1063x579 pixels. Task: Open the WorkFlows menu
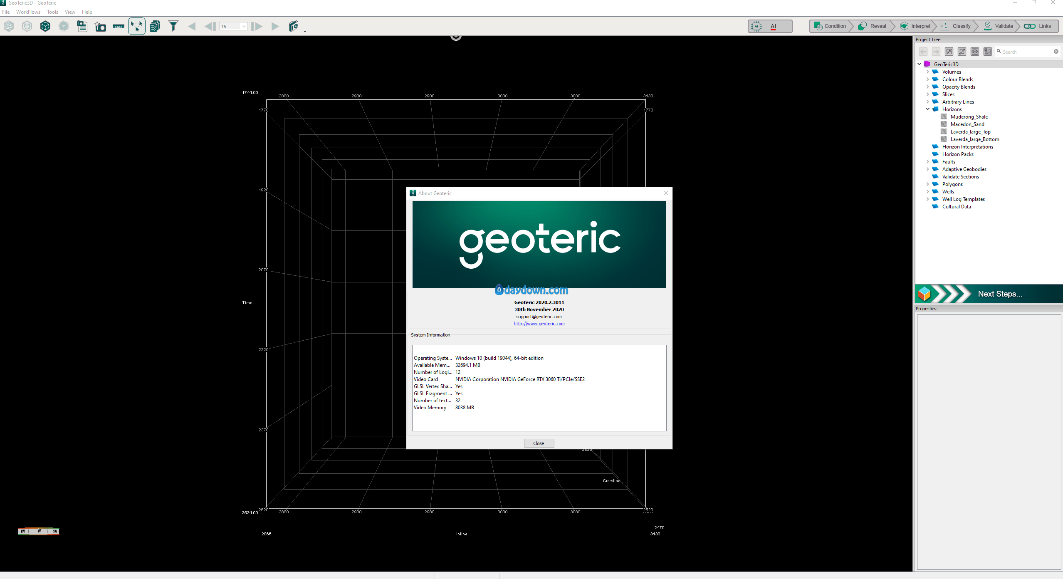(x=28, y=12)
